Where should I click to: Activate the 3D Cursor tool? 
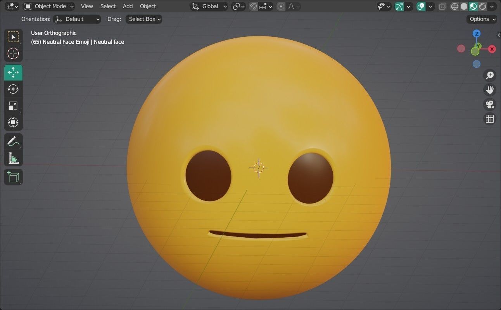13,53
